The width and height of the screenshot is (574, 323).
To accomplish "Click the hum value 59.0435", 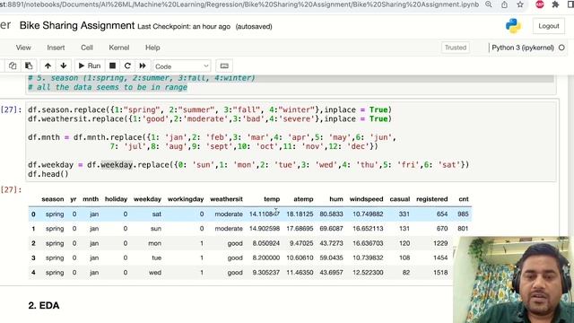I will [331, 258].
